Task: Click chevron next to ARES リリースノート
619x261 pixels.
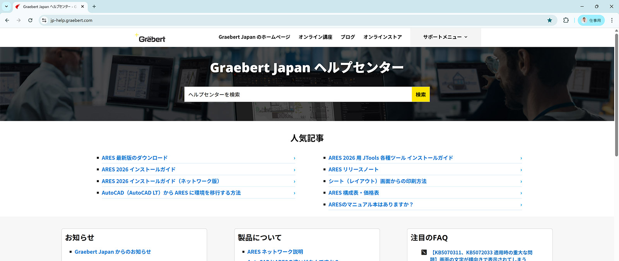Action: 521,170
